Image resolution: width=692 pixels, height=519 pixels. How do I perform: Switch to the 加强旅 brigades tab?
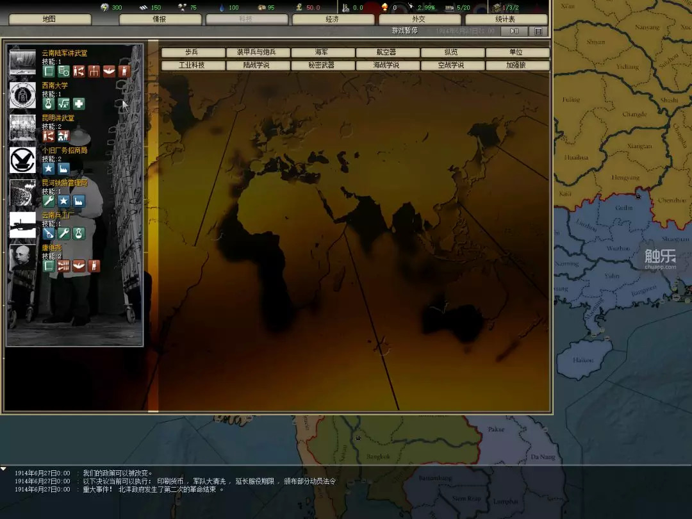pos(516,65)
